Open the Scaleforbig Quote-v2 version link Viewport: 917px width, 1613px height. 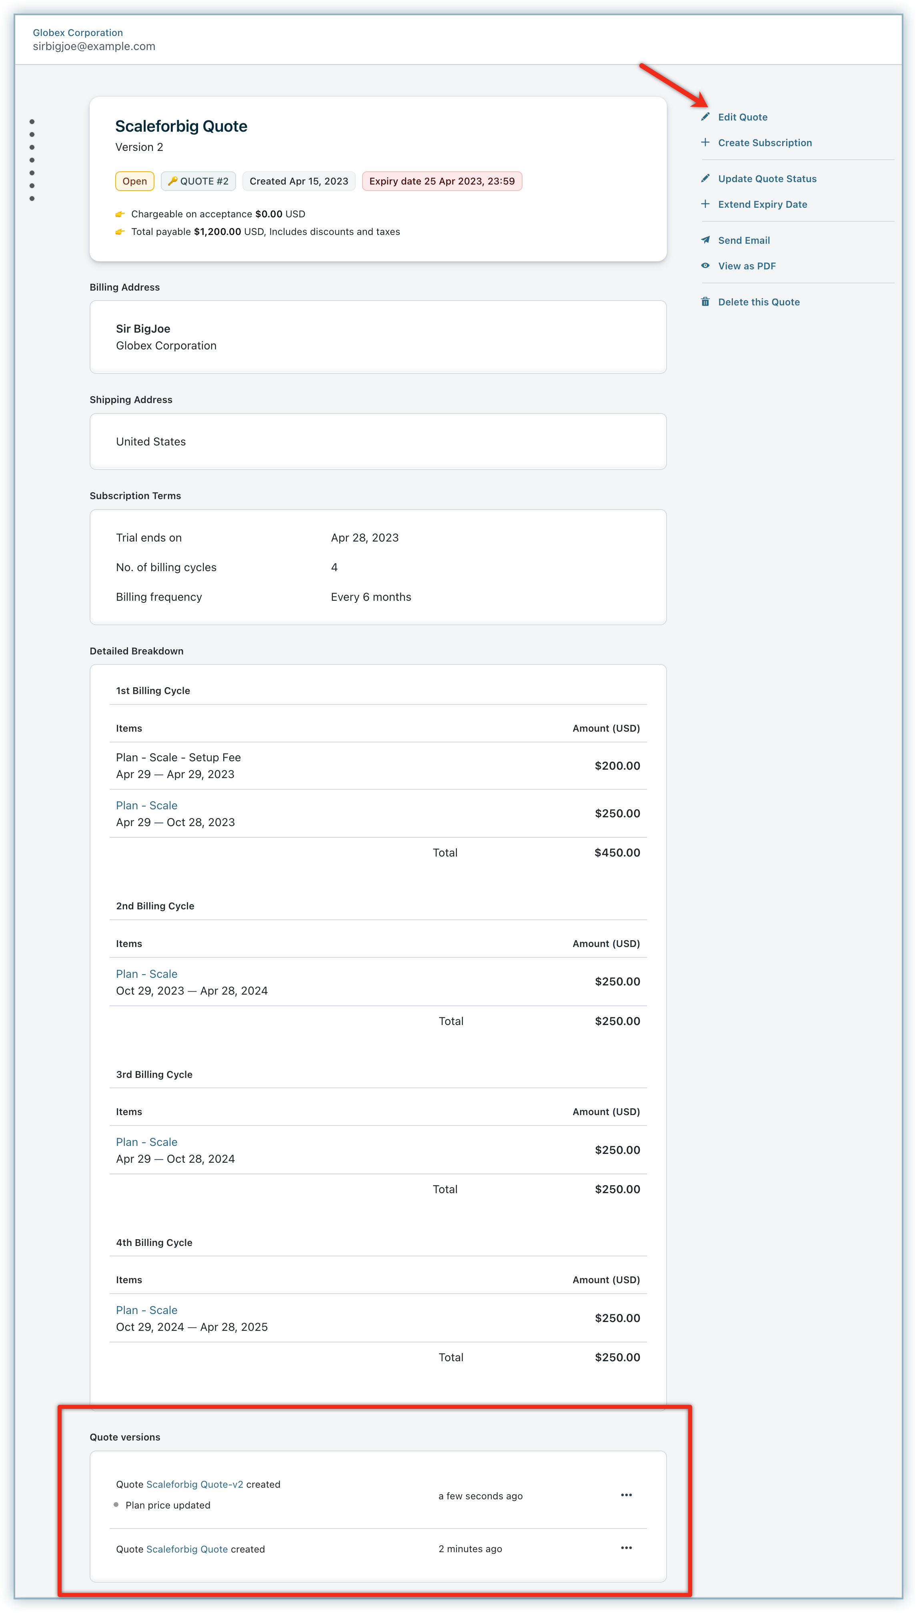pyautogui.click(x=194, y=1485)
